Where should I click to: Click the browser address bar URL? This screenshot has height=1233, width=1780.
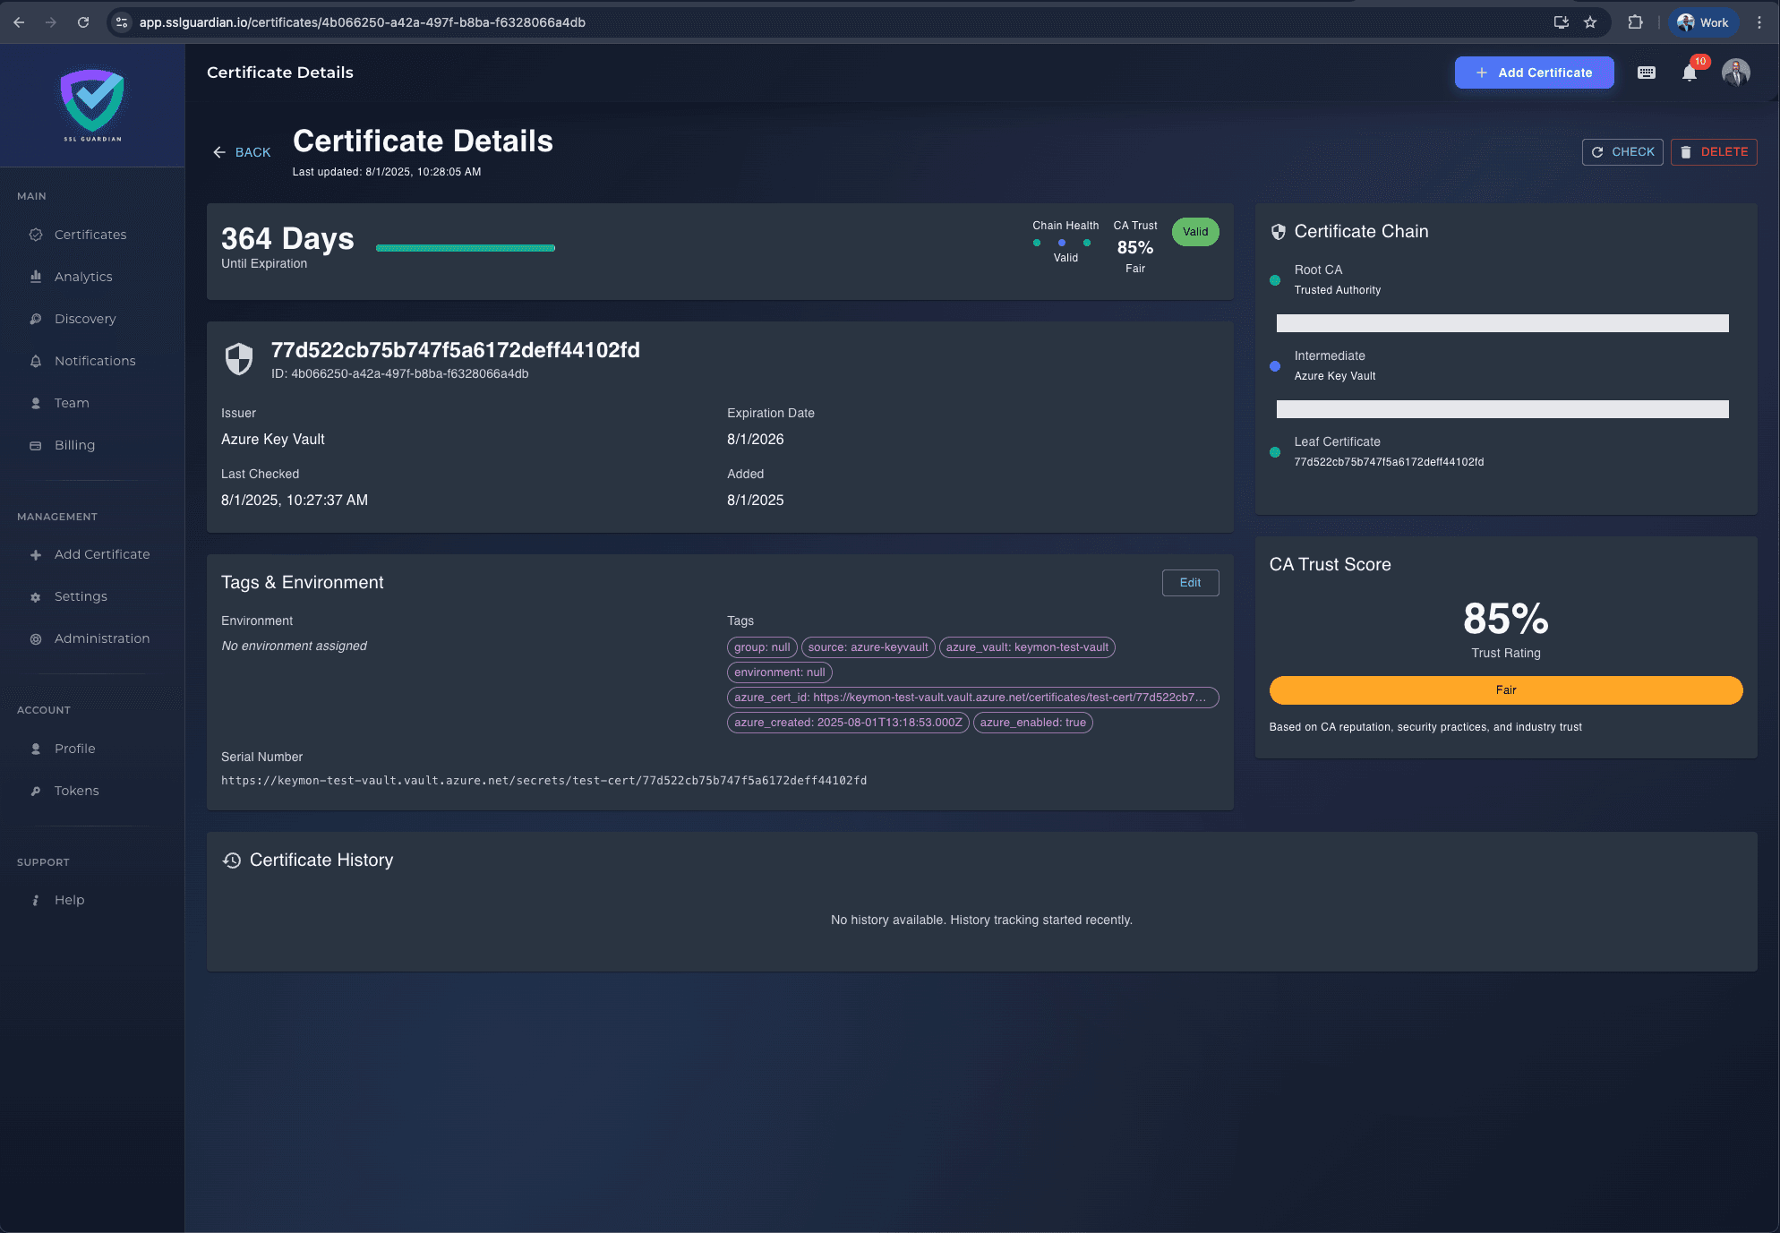point(362,22)
